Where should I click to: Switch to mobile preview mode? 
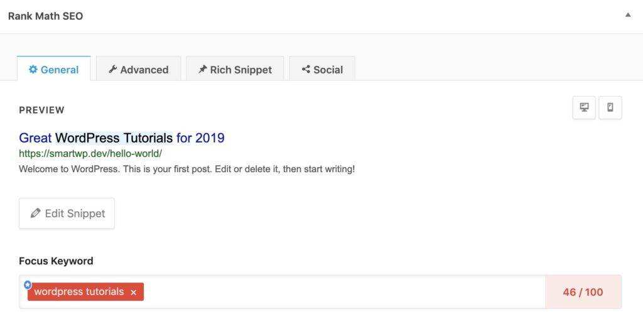click(x=610, y=107)
